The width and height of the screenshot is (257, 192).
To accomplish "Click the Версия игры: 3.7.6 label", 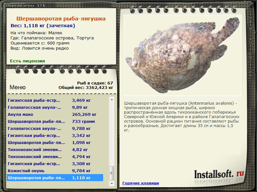I will 26,5.
